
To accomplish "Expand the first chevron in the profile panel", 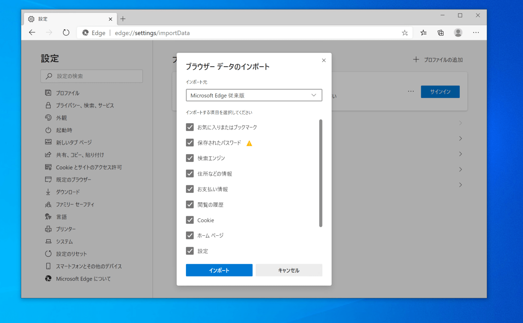I will 460,123.
